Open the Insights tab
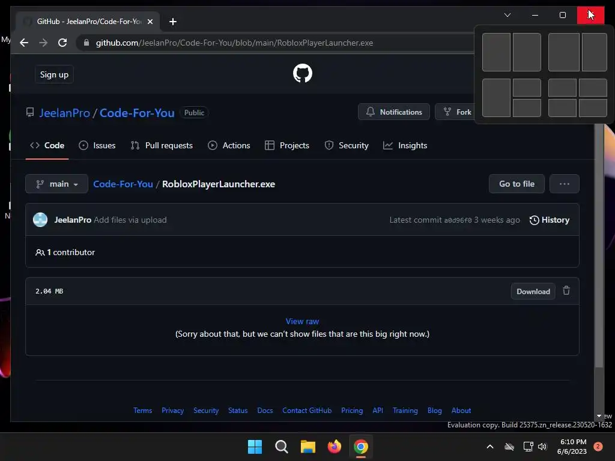Image resolution: width=615 pixels, height=461 pixels. pos(405,145)
